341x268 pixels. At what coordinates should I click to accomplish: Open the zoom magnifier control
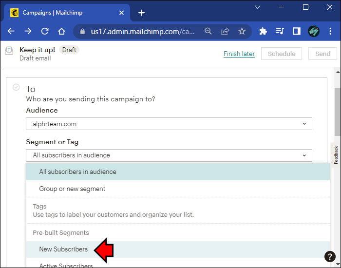pos(208,31)
